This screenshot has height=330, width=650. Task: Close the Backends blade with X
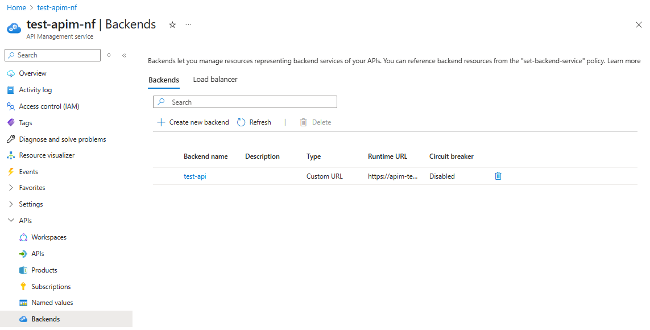coord(639,25)
